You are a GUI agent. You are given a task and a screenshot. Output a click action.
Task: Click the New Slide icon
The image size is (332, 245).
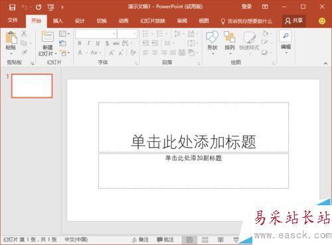coord(48,36)
